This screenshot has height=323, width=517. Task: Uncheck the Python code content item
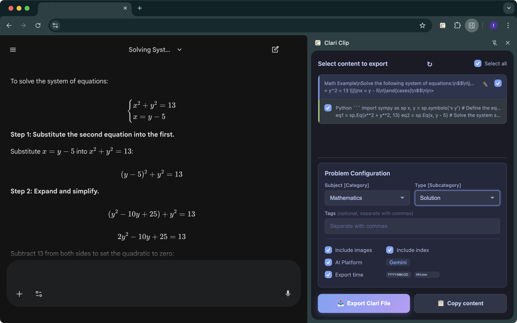click(x=328, y=108)
